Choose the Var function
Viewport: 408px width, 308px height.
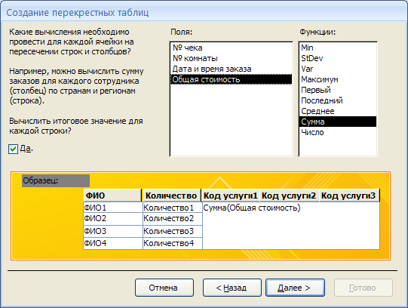[x=338, y=69]
